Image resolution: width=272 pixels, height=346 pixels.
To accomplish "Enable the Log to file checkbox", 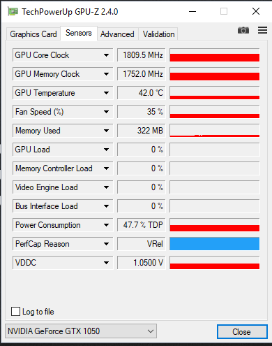I will (15, 311).
